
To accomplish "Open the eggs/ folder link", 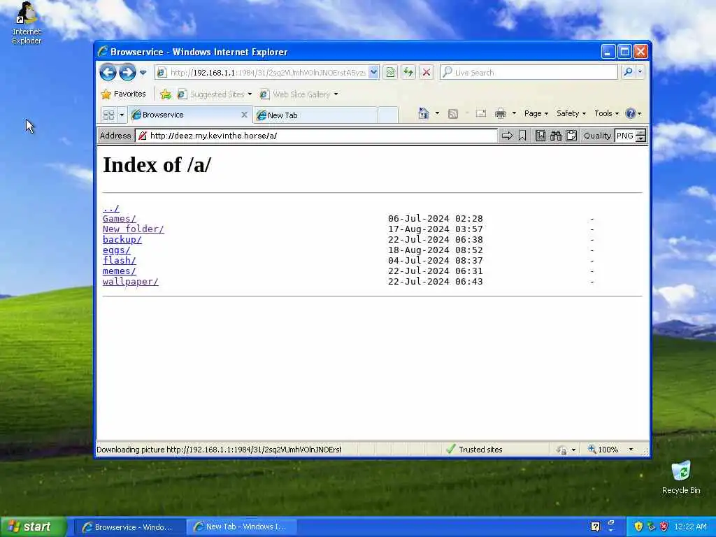I will coord(117,250).
